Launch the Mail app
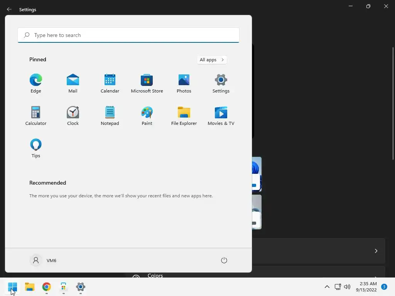The width and height of the screenshot is (395, 296). (73, 84)
